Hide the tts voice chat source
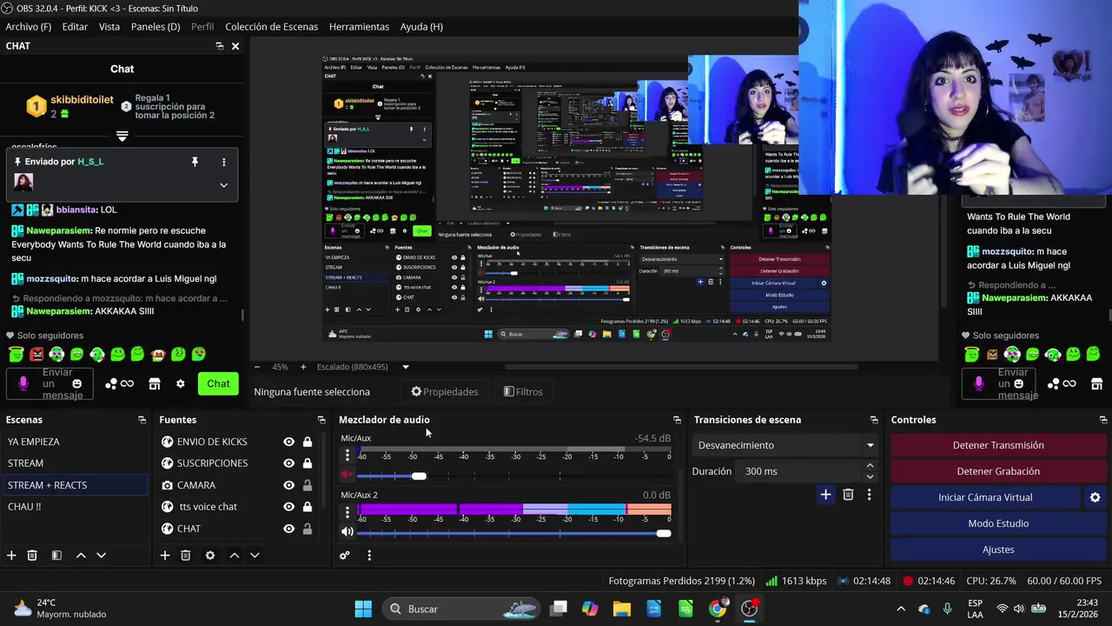The height and width of the screenshot is (626, 1112). [288, 507]
